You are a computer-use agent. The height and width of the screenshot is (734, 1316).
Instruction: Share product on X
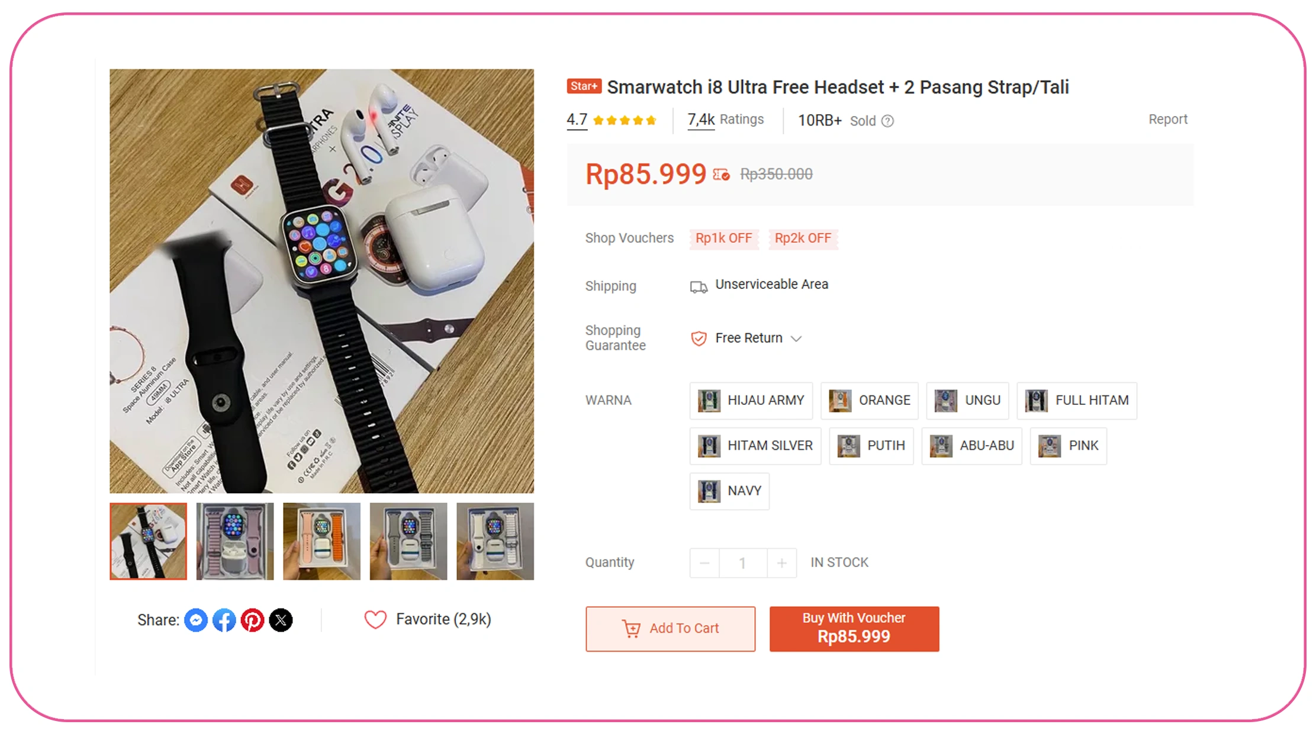tap(281, 620)
